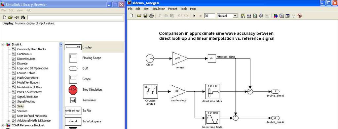Select the omega gain block

tap(180, 59)
